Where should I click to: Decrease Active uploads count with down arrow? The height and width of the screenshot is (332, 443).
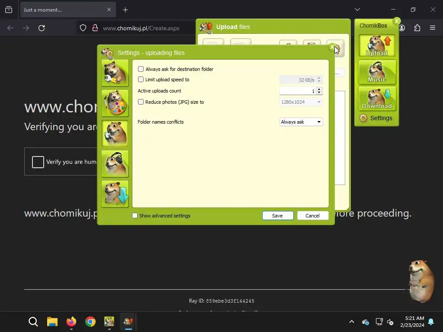pyautogui.click(x=319, y=93)
